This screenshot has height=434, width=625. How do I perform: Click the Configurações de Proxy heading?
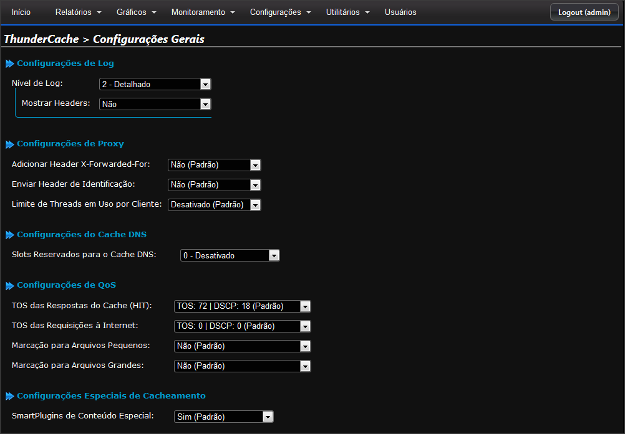(70, 144)
